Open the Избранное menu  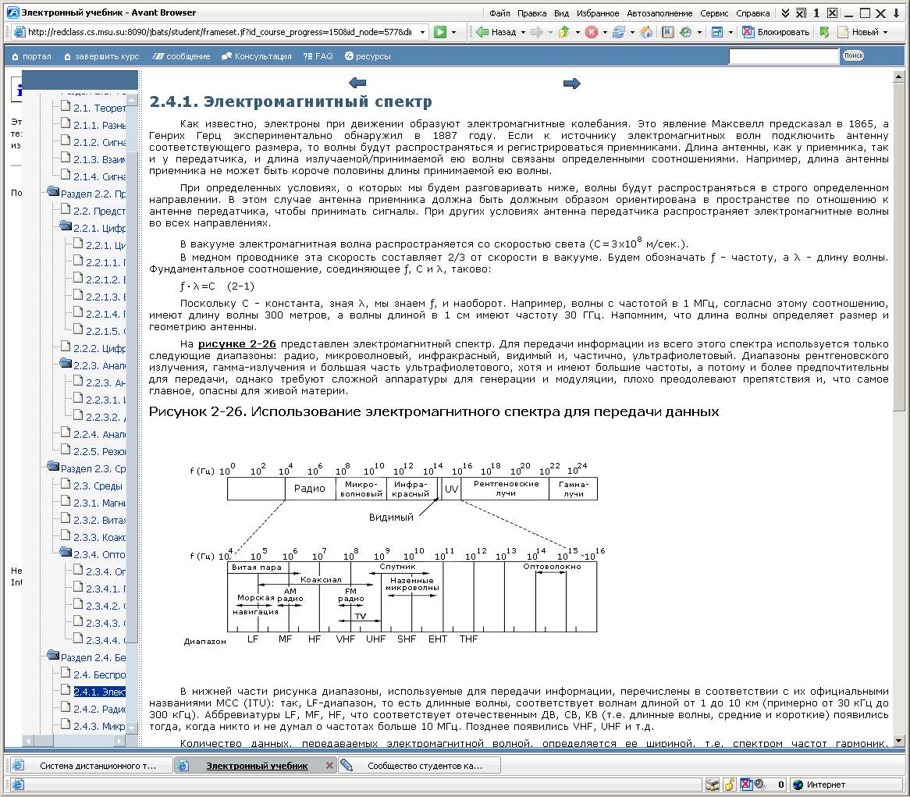[598, 13]
